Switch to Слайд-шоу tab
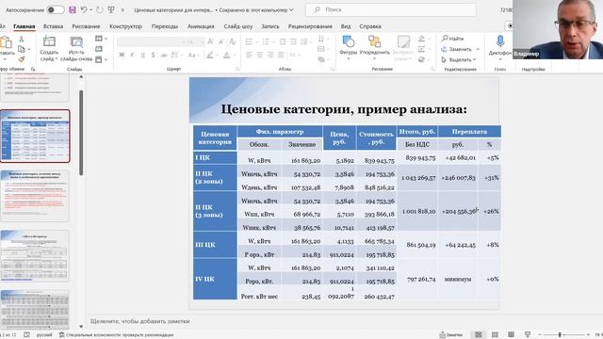Image resolution: width=603 pixels, height=339 pixels. (x=238, y=26)
